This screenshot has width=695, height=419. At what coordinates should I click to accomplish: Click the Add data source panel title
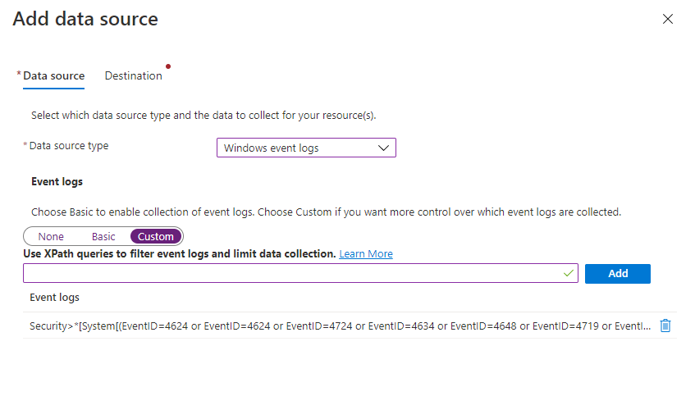click(x=85, y=19)
